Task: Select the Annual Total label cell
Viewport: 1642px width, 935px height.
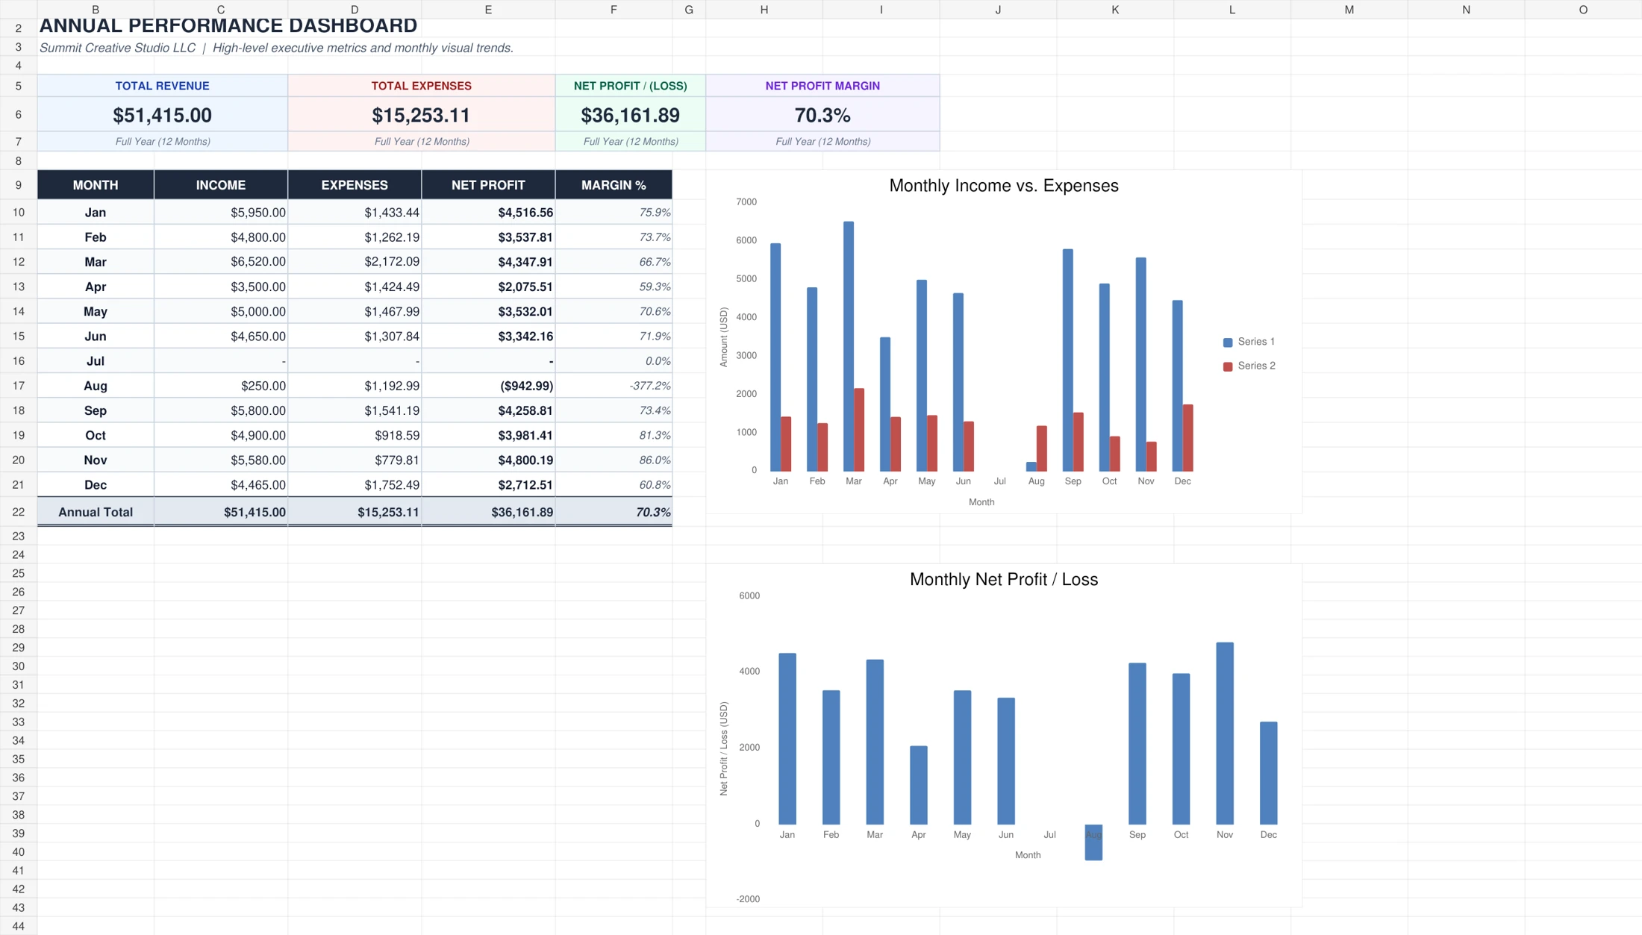Action: [x=96, y=512]
